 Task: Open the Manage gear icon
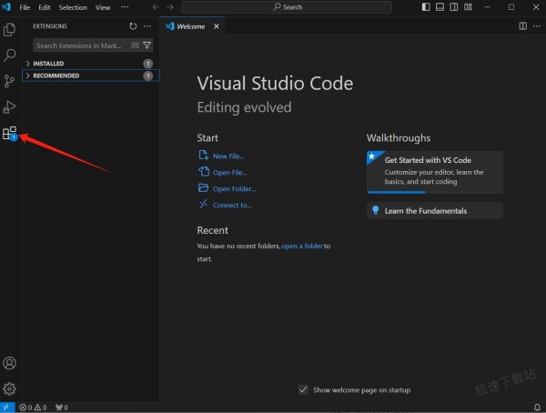coord(10,388)
